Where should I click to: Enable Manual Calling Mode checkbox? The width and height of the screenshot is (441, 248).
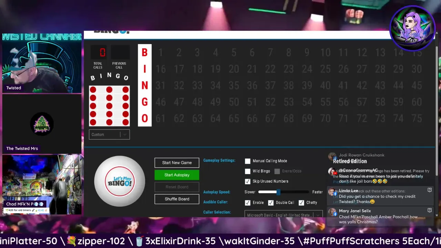tap(247, 161)
